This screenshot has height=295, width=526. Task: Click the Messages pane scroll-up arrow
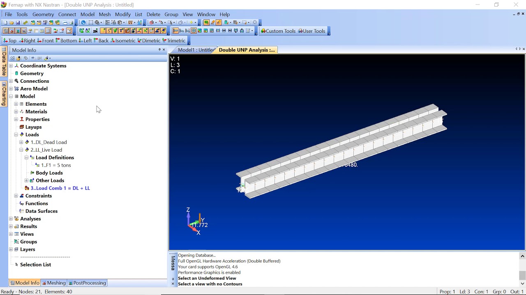[522, 256]
